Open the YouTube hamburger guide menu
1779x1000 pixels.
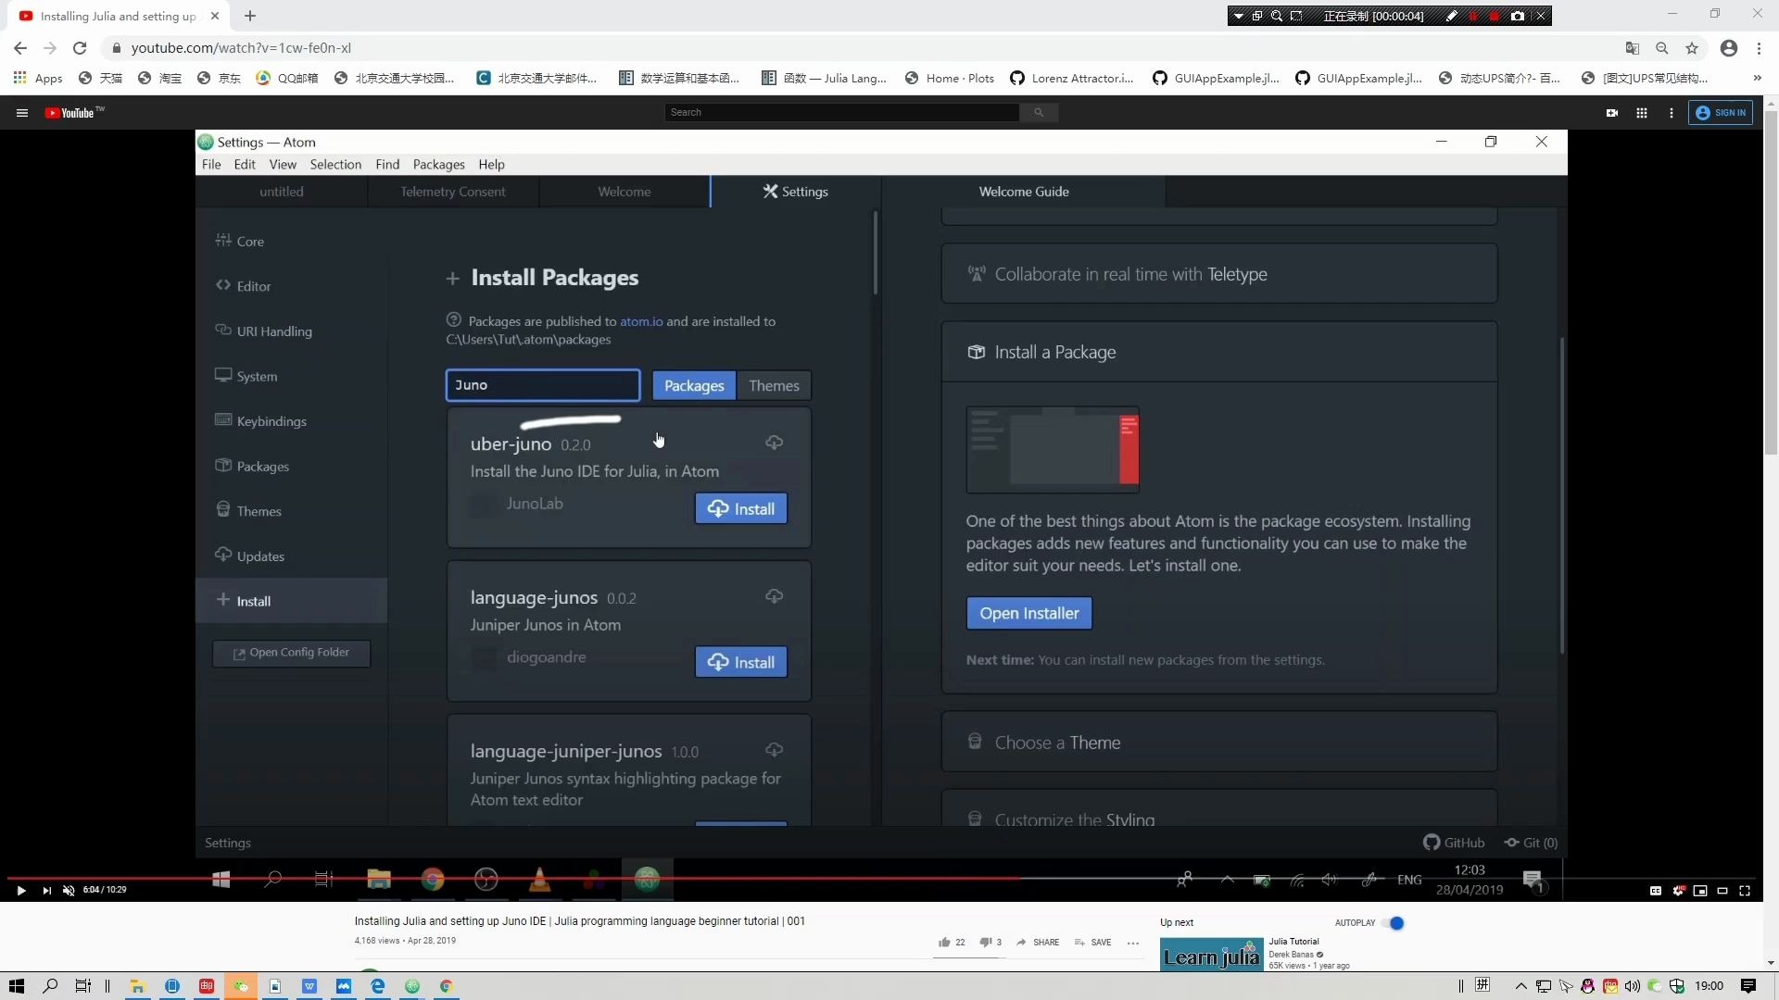click(20, 112)
